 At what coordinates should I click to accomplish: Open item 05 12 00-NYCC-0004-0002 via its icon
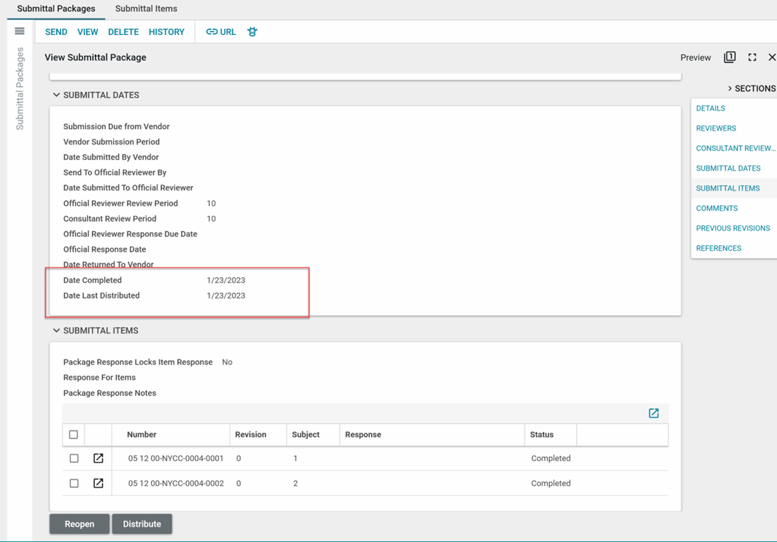tap(98, 484)
